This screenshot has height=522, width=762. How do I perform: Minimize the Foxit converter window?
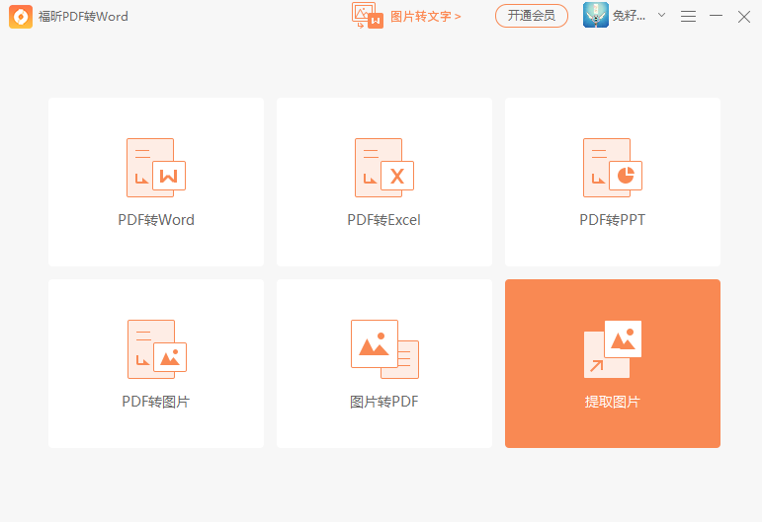point(717,17)
